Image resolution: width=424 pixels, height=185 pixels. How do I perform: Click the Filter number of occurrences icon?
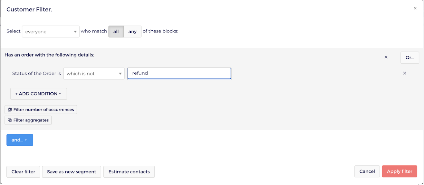point(10,110)
